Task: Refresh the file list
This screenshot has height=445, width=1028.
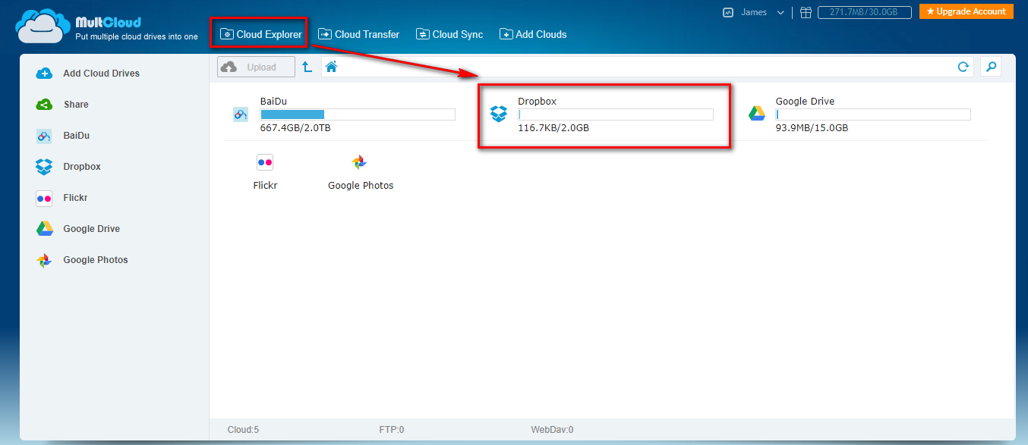Action: point(963,67)
